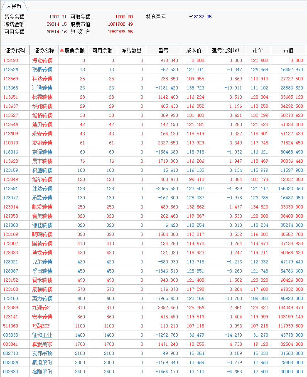Select the 京源转债 row name
Screen dimensions: 307x377
click(42, 152)
